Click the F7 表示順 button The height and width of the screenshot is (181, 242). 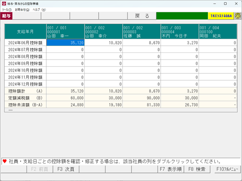pyautogui.click(x=171, y=169)
